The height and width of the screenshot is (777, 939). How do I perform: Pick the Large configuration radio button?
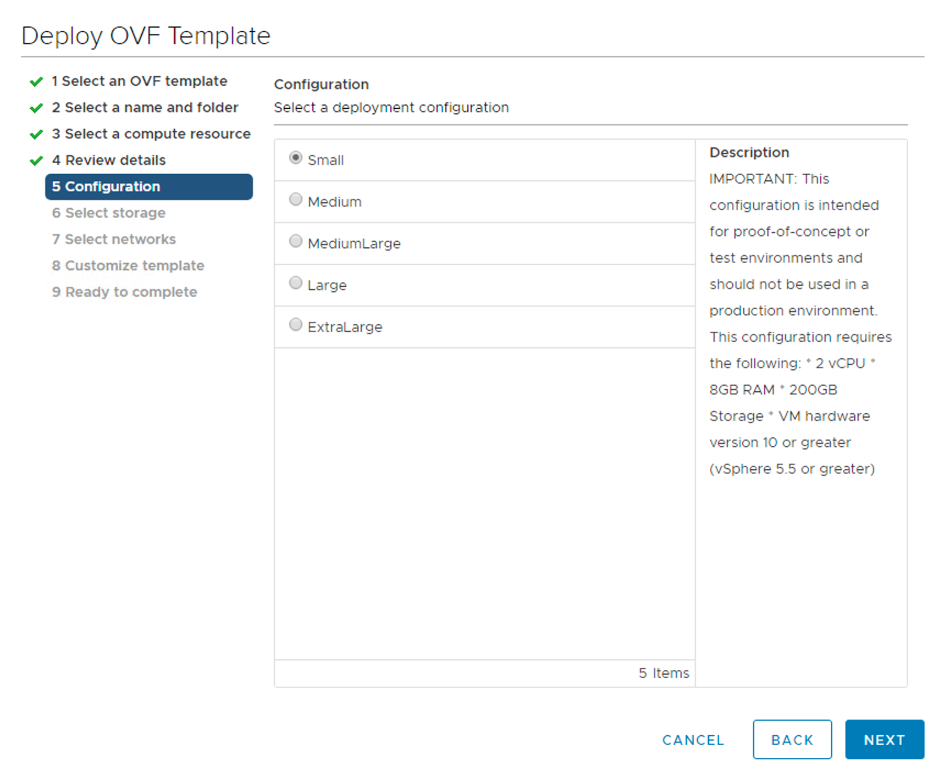click(x=296, y=283)
